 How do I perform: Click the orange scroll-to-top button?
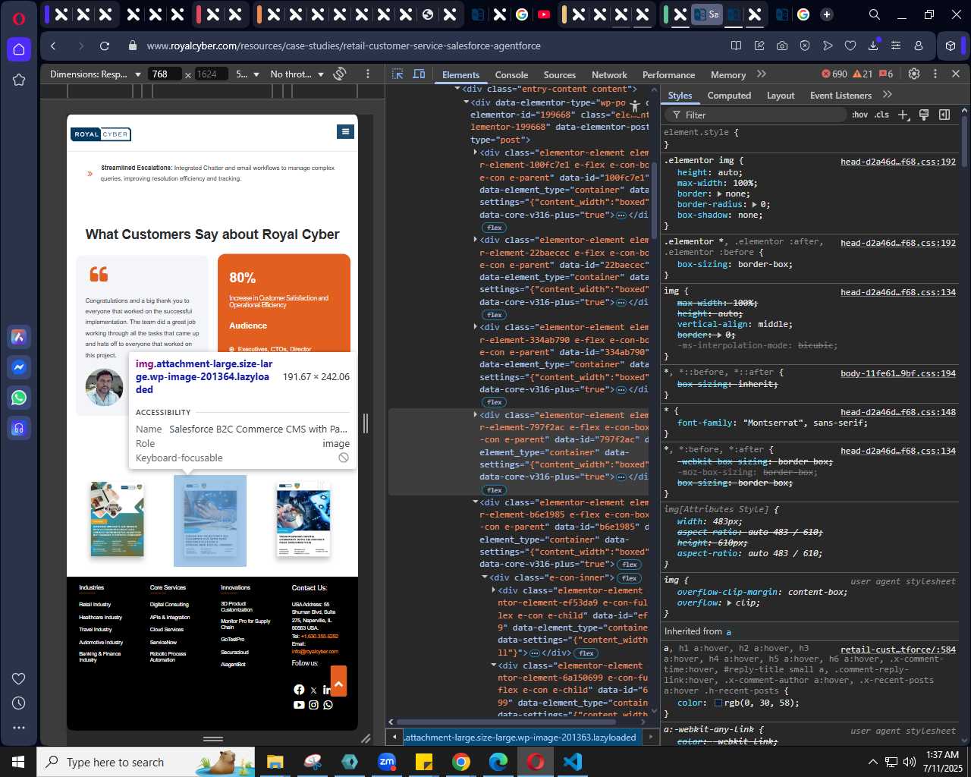pos(338,681)
